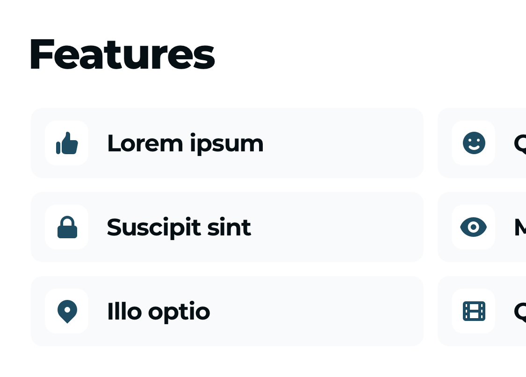Click the film strip icon
This screenshot has height=377, width=526.
point(474,311)
